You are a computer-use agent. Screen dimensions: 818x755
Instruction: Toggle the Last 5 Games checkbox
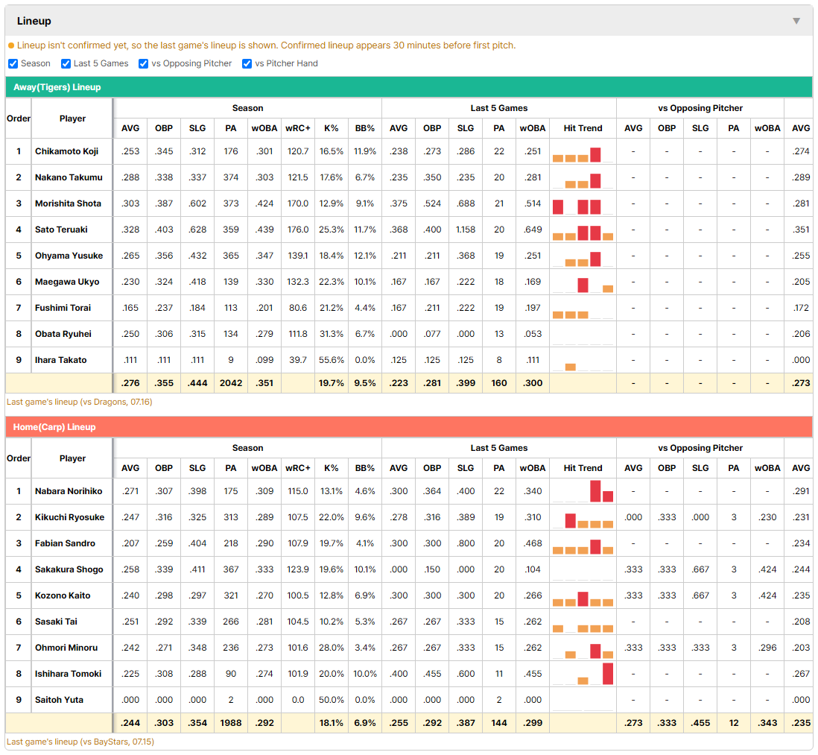point(66,63)
